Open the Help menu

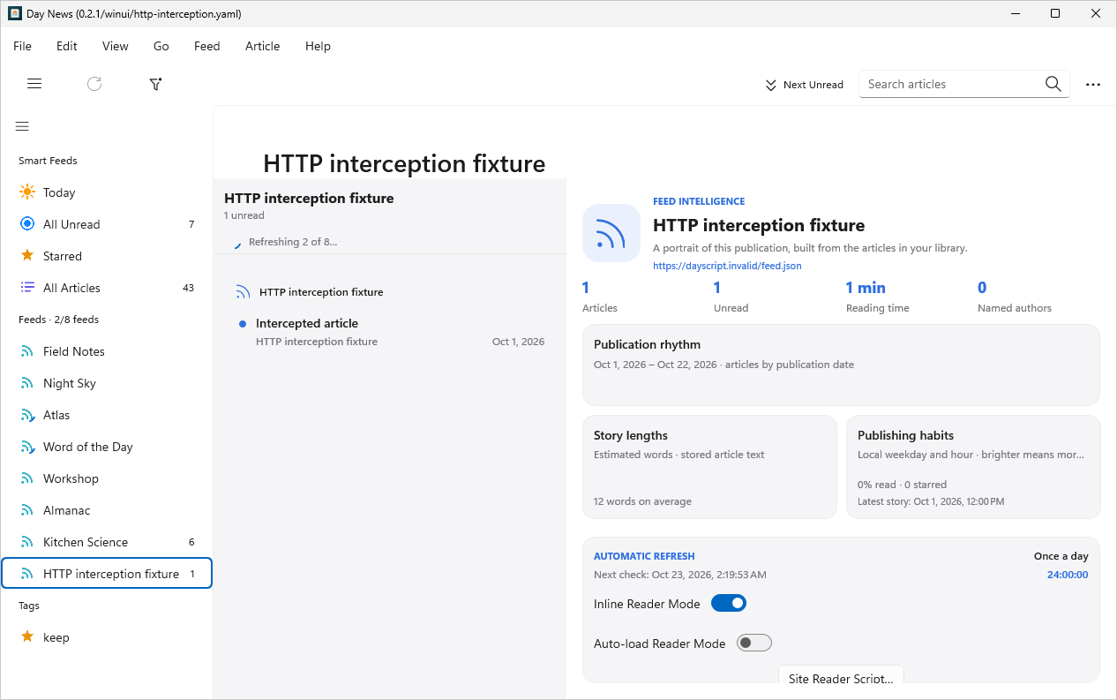[318, 46]
